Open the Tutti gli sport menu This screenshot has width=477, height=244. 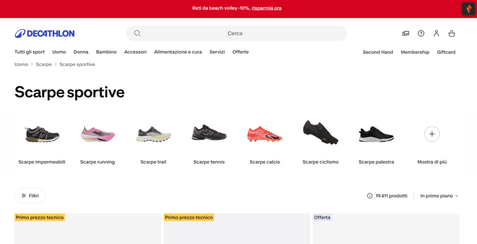point(29,52)
